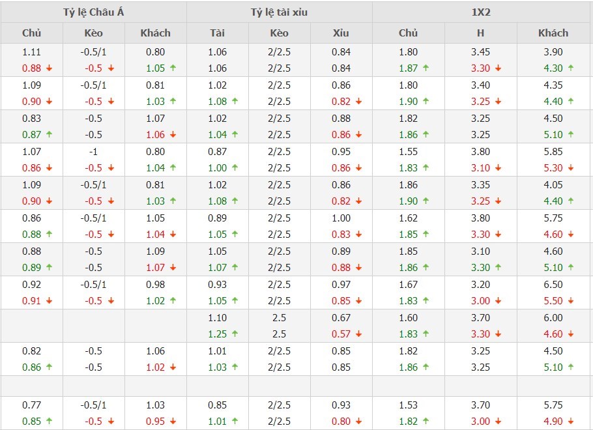Click the 0.67 Xỉu odds value

point(341,318)
